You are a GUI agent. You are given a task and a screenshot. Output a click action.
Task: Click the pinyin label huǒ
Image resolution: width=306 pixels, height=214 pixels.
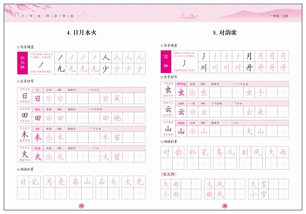[38, 148]
